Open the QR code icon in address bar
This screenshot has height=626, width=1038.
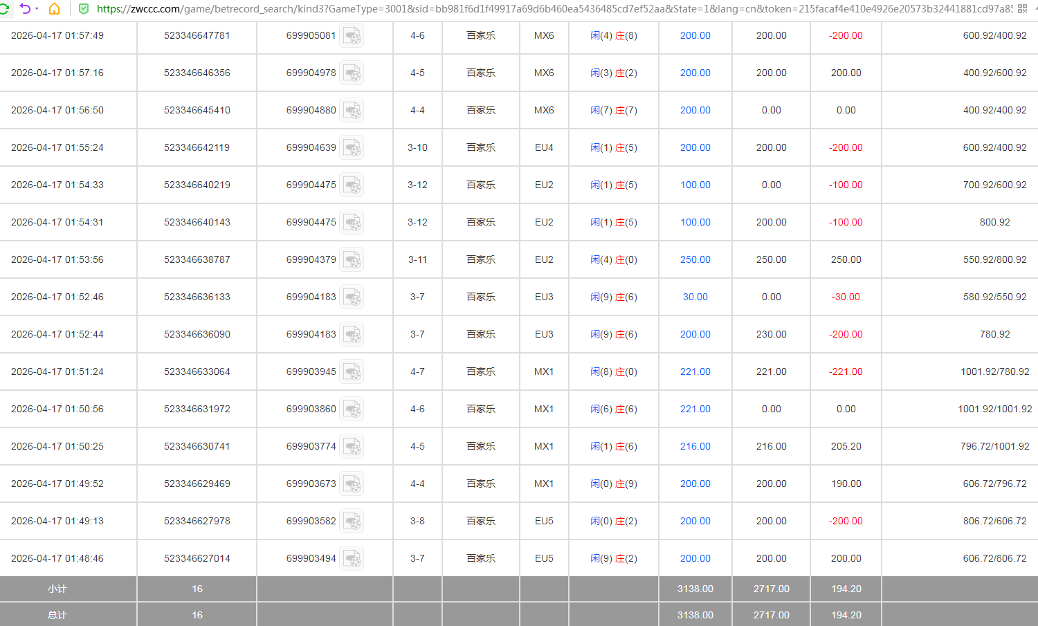click(1022, 9)
